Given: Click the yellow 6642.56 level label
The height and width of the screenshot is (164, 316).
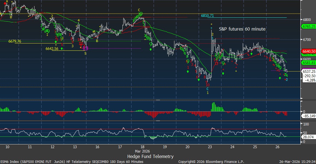Looking at the screenshot, I should pyautogui.click(x=52, y=49).
